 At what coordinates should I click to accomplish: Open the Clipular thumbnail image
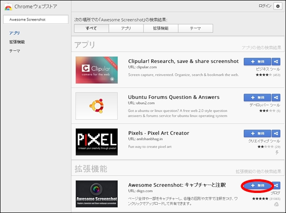pyautogui.click(x=97, y=70)
